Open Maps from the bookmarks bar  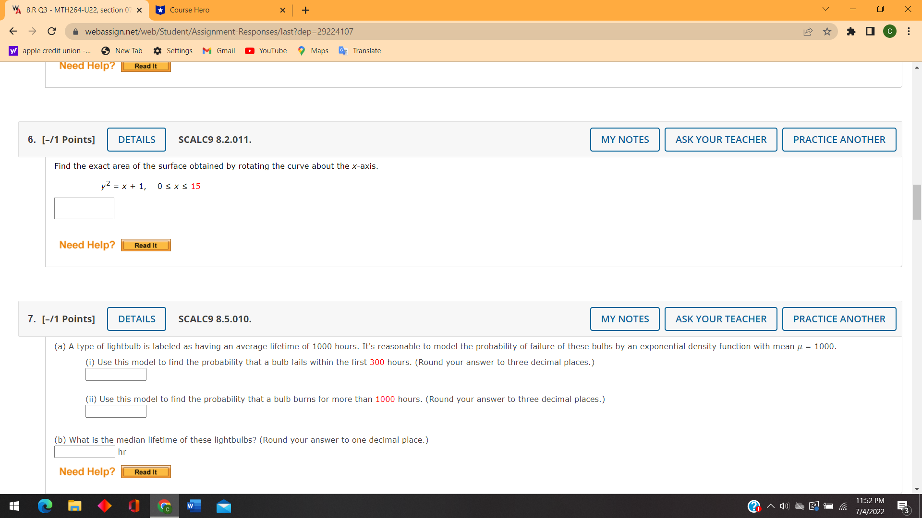[313, 50]
